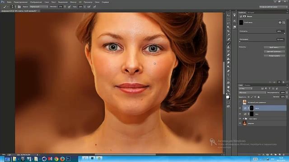Open the Редактирование menu
Viewport: 289px width, 162px height.
(x=21, y=2)
